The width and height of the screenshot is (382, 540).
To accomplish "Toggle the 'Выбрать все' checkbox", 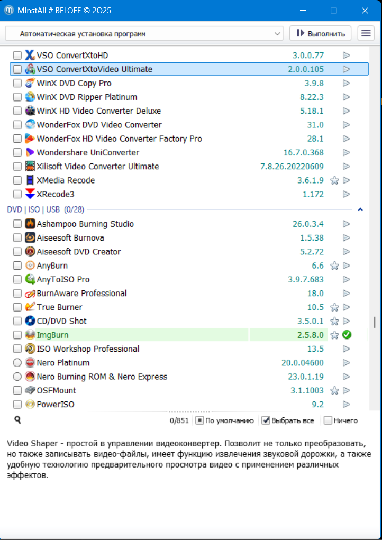I will (266, 420).
